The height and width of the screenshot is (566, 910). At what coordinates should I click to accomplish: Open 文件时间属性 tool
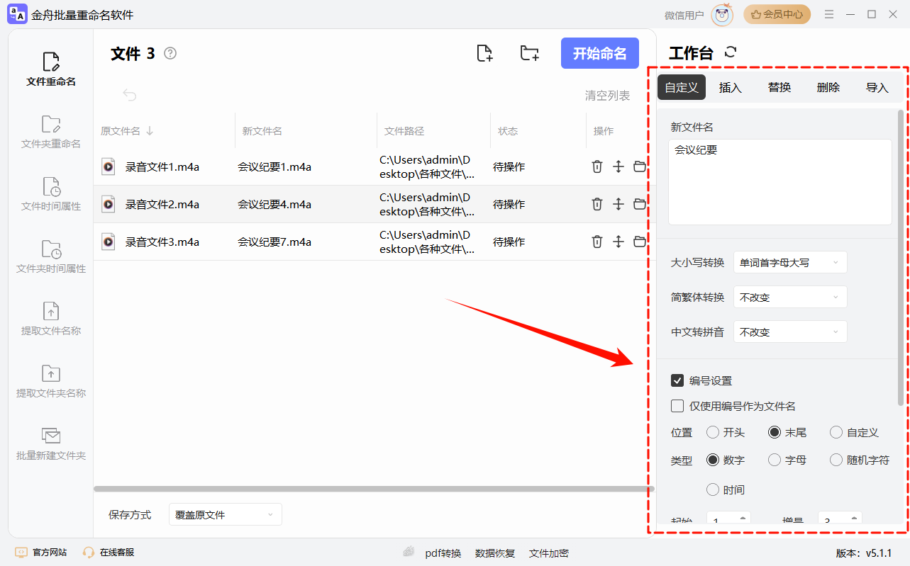pos(50,193)
